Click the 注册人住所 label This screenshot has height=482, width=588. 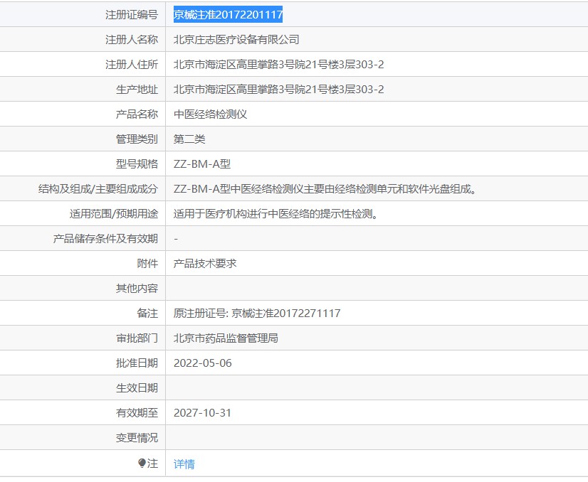point(132,65)
